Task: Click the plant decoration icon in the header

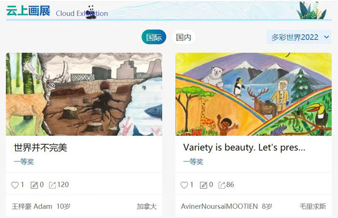Action: (x=312, y=10)
